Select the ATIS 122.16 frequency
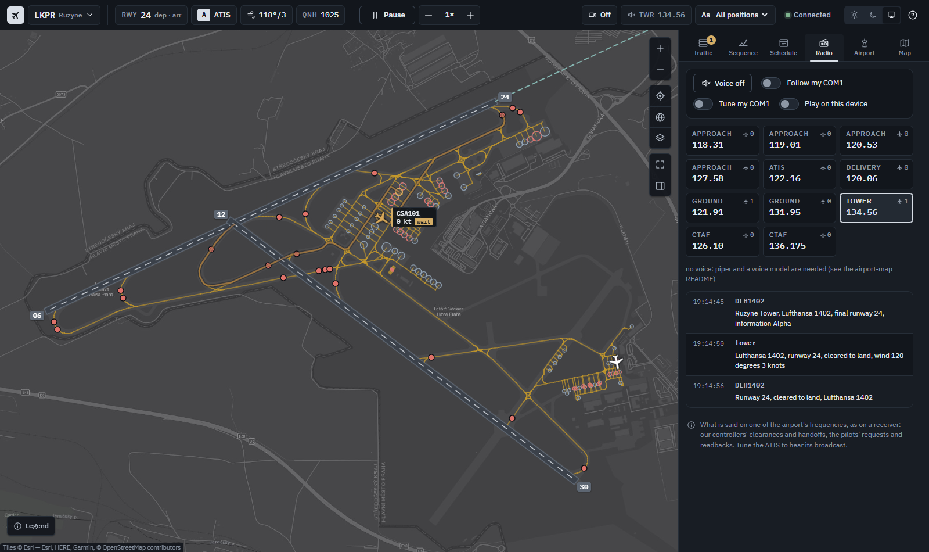929x552 pixels. [x=800, y=174]
